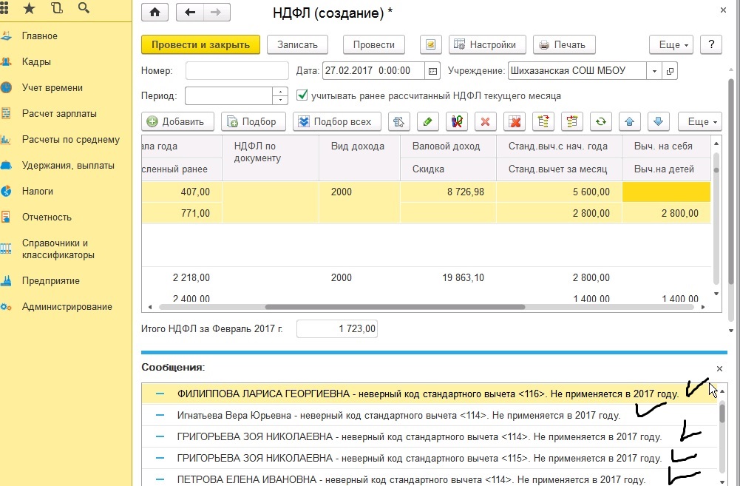Toggle the checkbox for previously calculated НДФЛ
Viewport: 740px width, 486px height.
coord(302,95)
